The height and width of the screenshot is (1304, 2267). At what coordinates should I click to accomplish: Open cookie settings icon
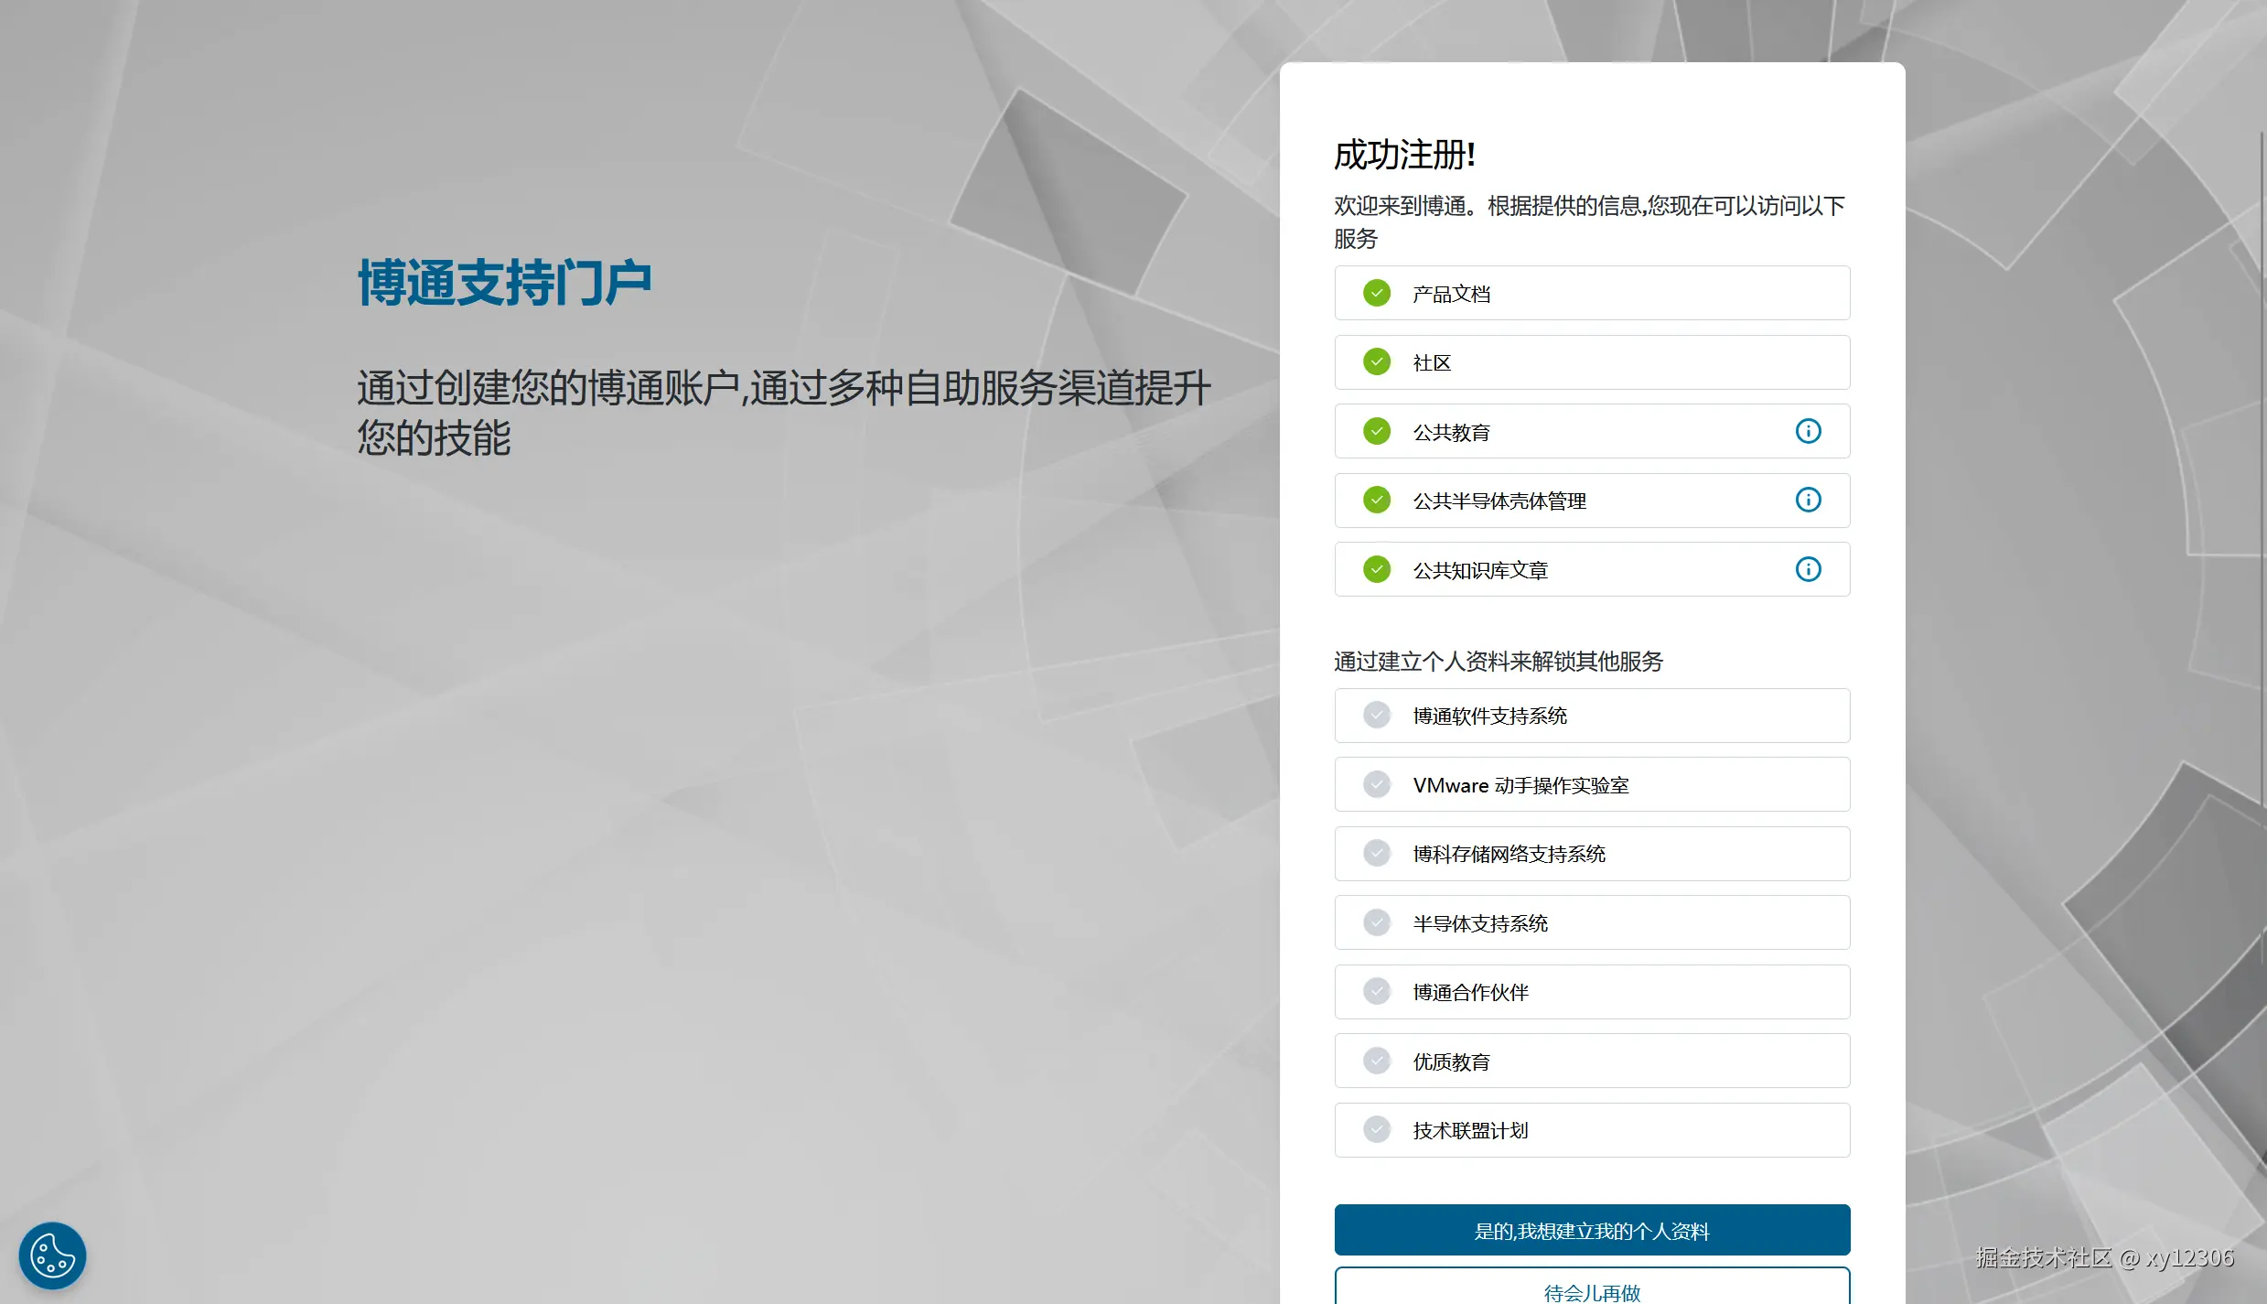52,1255
